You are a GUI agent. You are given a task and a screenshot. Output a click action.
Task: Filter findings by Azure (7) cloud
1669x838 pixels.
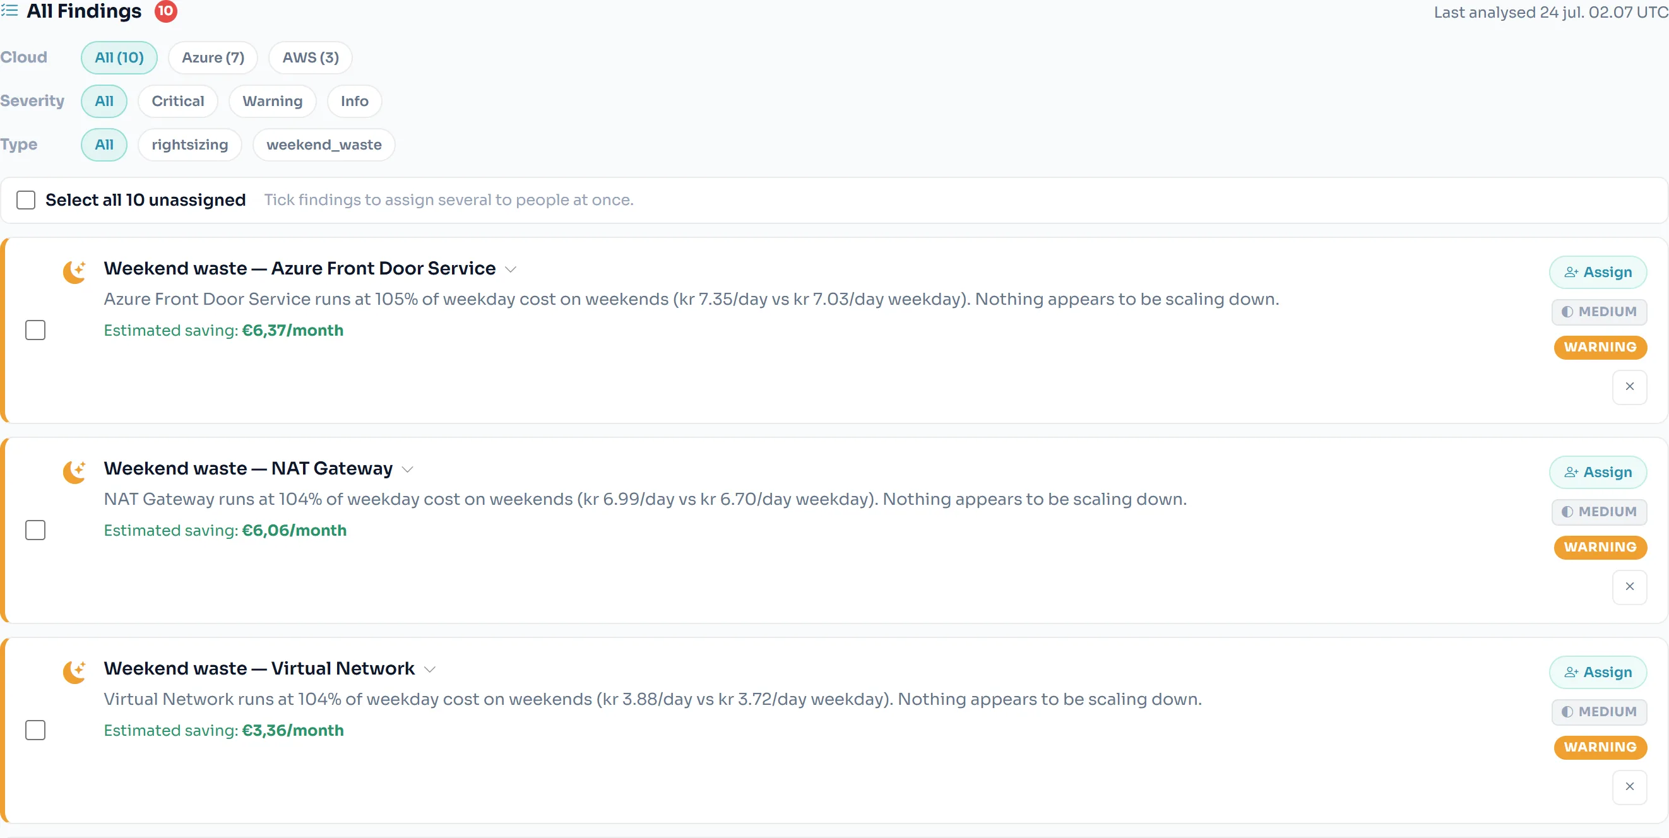point(213,57)
